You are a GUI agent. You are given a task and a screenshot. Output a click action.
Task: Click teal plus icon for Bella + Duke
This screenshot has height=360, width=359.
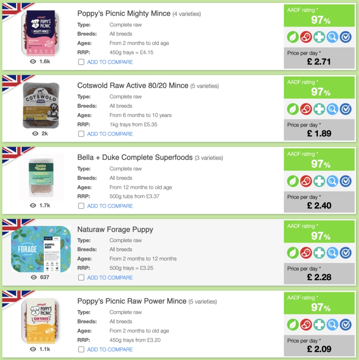click(x=319, y=181)
